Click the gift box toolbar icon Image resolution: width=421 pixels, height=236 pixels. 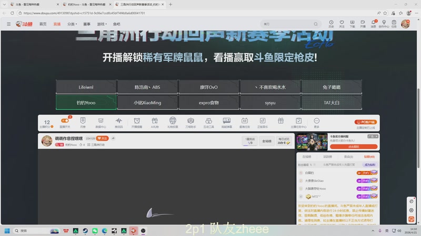280,121
